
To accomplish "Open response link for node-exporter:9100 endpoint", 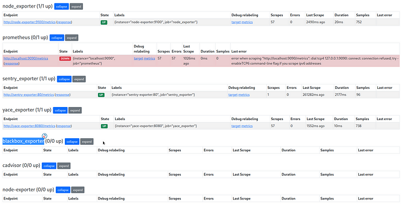I will coord(64,22).
